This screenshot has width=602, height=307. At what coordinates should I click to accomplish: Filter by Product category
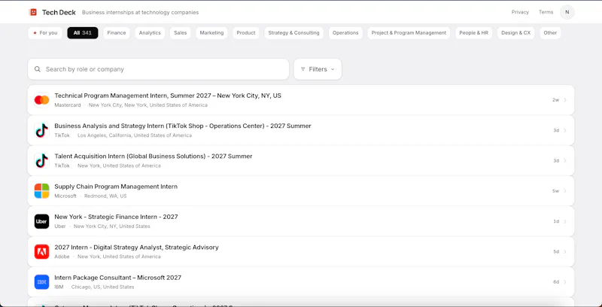tap(246, 33)
